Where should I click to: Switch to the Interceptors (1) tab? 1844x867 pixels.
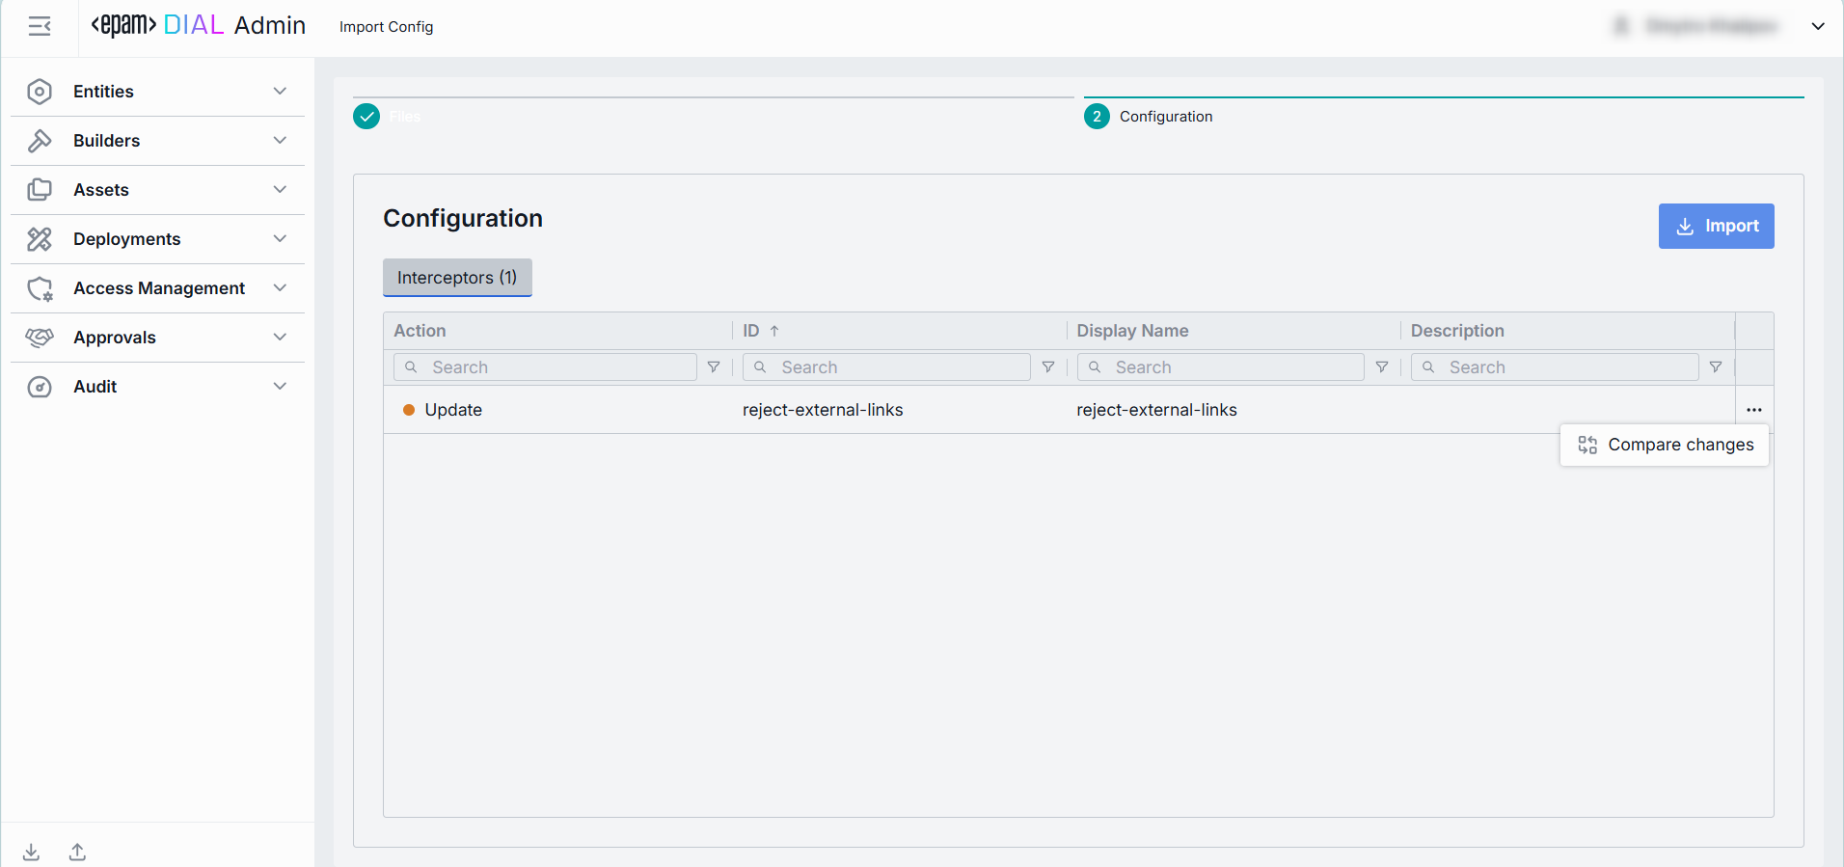(x=457, y=278)
